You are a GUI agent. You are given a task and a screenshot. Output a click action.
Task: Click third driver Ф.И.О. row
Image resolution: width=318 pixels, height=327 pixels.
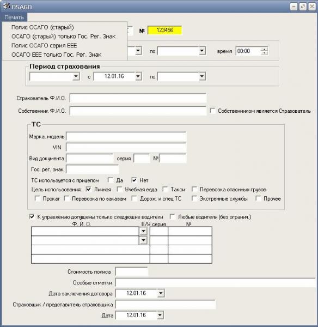(x=90, y=250)
